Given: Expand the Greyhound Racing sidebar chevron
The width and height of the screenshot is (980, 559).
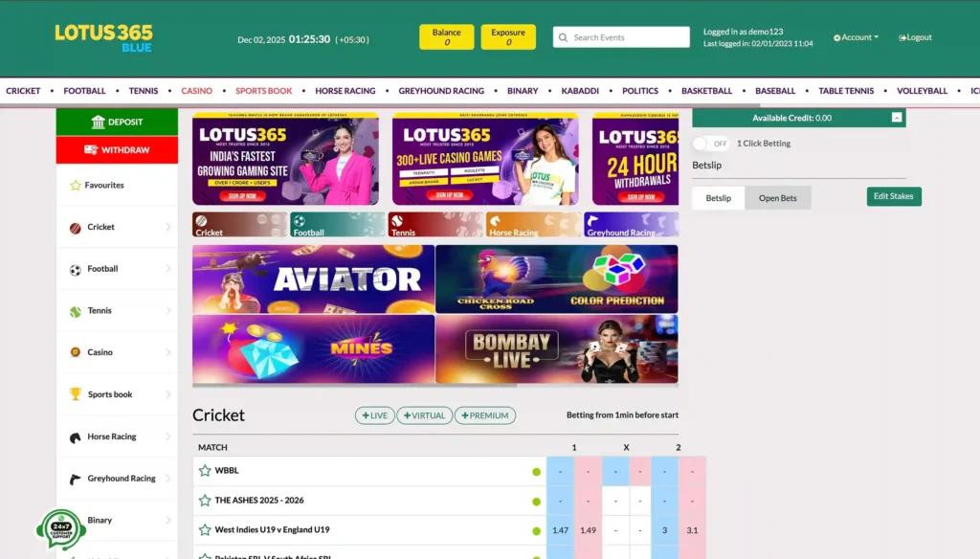Looking at the screenshot, I should point(168,479).
